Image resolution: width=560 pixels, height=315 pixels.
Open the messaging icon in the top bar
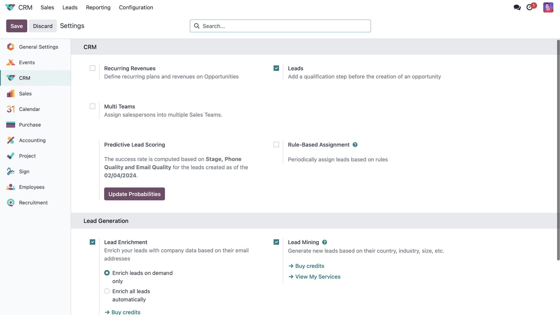[x=517, y=7]
